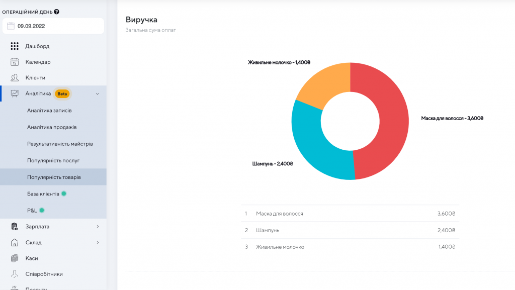Click the Salary clipboard icon
Screen dimensions: 515x290
15,227
